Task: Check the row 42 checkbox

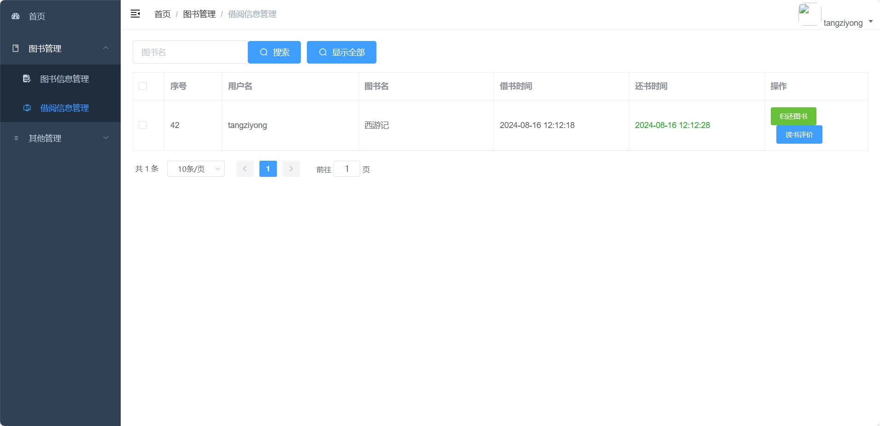Action: click(x=143, y=125)
